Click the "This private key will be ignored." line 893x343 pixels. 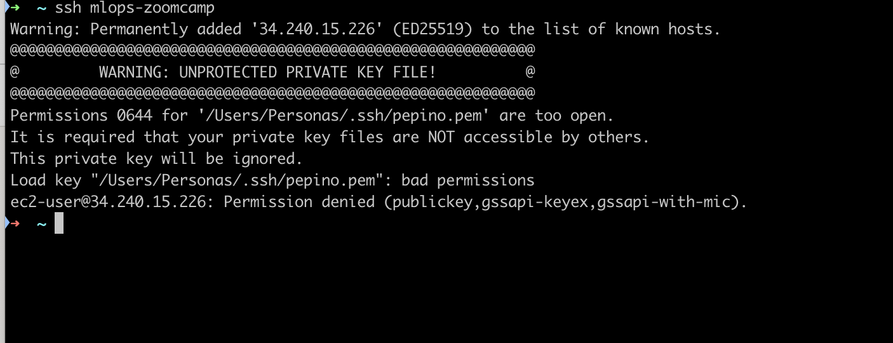(x=157, y=159)
